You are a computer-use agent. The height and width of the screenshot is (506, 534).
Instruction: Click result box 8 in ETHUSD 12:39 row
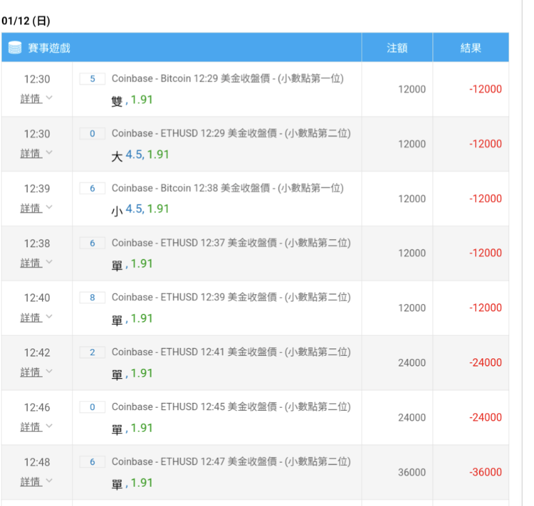coord(92,298)
